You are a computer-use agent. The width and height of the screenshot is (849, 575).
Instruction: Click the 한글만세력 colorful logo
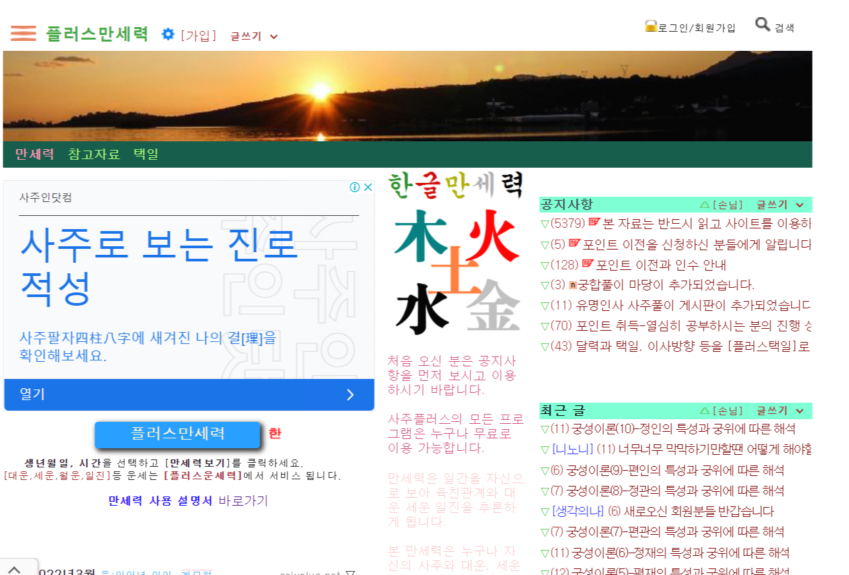455,185
